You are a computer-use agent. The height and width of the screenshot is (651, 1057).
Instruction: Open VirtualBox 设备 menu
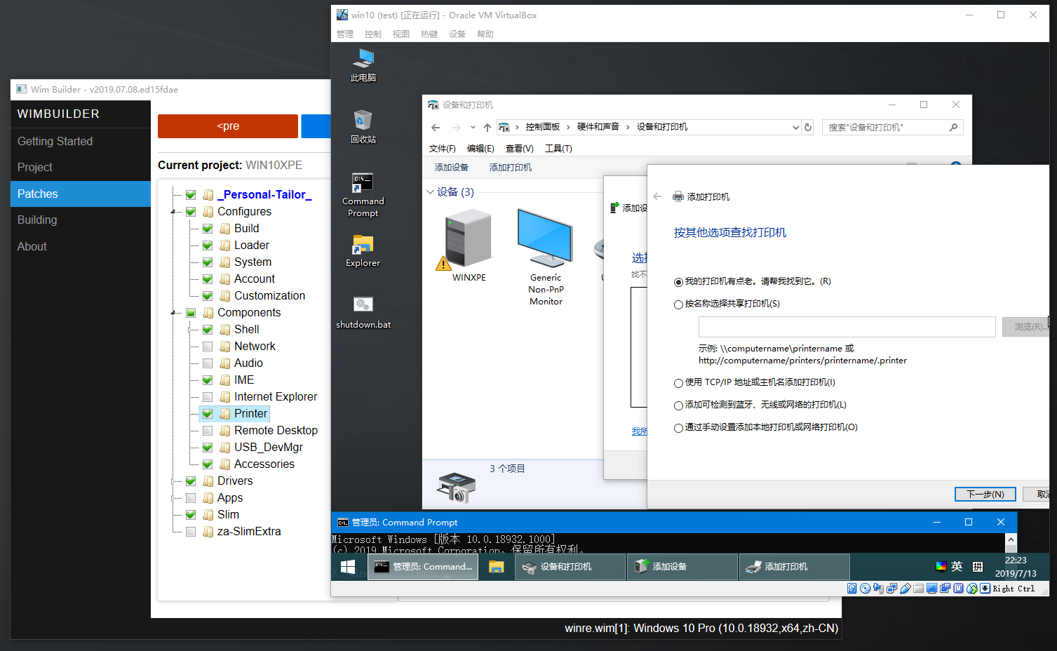click(457, 34)
